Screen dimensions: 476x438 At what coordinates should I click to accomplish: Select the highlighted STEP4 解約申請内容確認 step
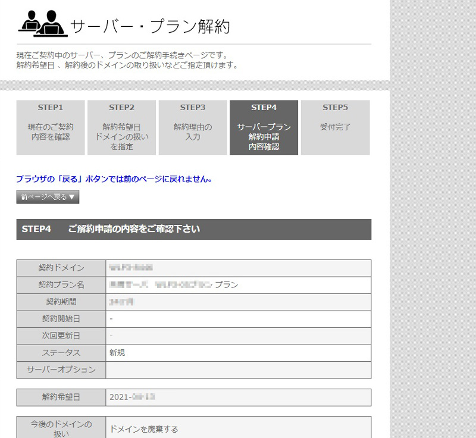pyautogui.click(x=264, y=127)
